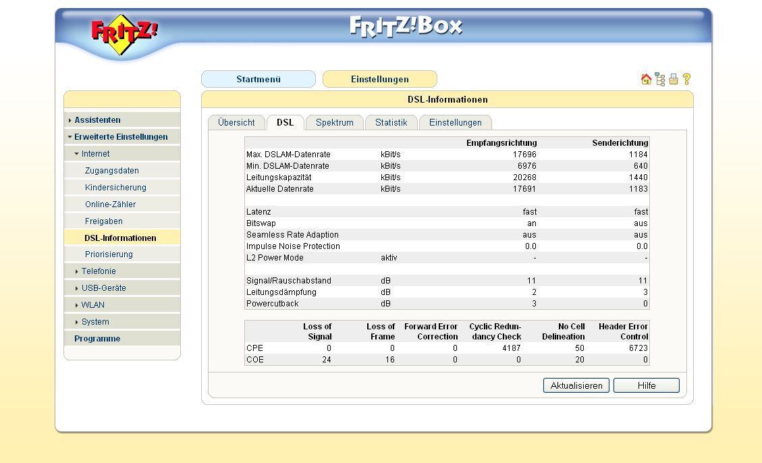Open Priorisierung page
Image resolution: width=762 pixels, height=463 pixels.
109,254
